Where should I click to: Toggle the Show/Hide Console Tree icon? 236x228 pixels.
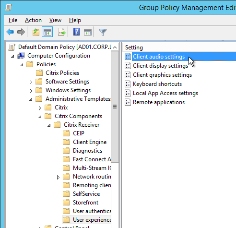click(47, 32)
